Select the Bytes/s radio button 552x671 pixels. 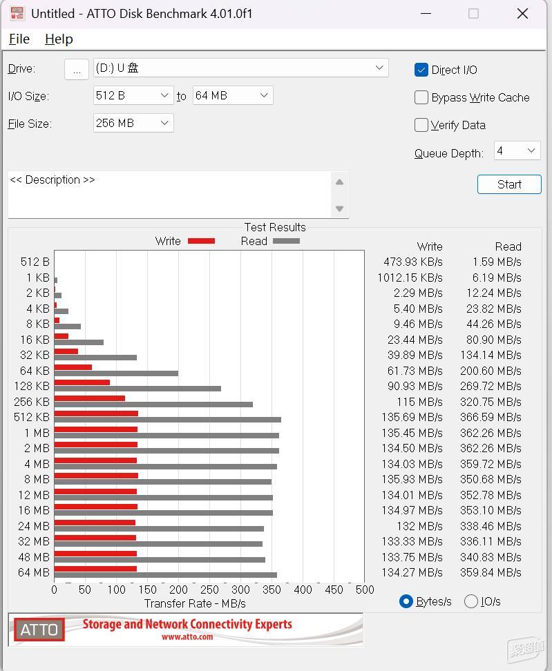tap(406, 601)
